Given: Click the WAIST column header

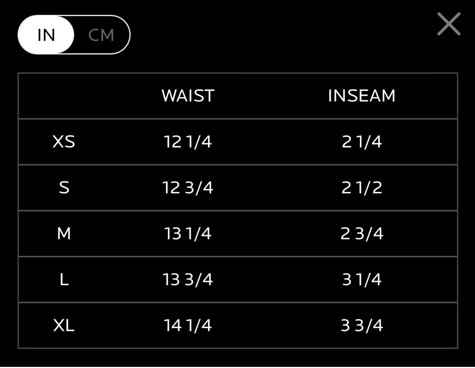Looking at the screenshot, I should tap(188, 96).
